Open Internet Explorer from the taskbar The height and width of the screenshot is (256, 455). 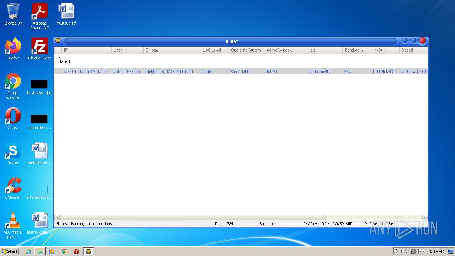click(x=28, y=251)
